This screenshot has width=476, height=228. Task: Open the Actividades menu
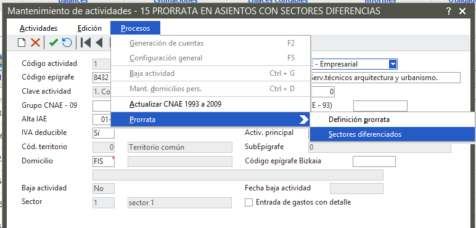pyautogui.click(x=39, y=28)
